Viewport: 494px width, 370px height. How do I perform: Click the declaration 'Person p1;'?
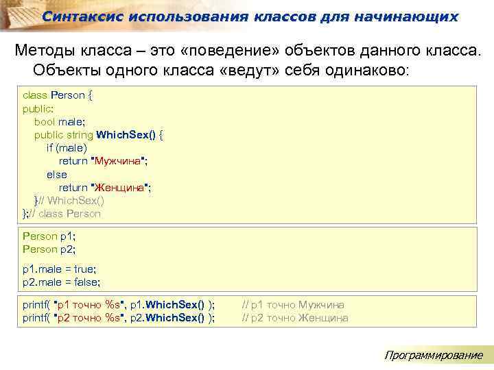49,236
